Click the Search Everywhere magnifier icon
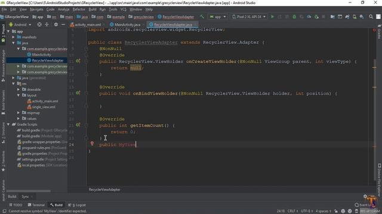The height and width of the screenshot is (214, 382). pos(371,17)
